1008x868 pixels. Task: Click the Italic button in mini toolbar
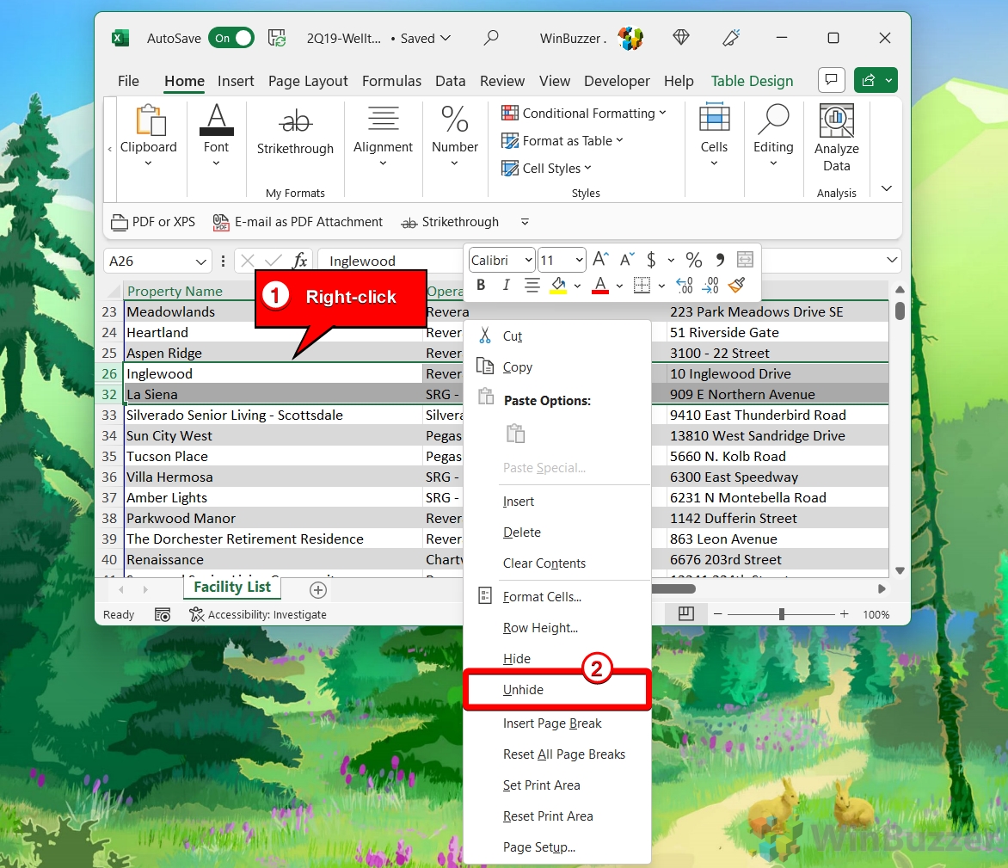(x=506, y=286)
